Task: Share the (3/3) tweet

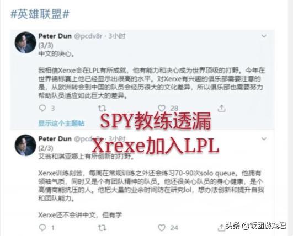Action: tap(222, 108)
